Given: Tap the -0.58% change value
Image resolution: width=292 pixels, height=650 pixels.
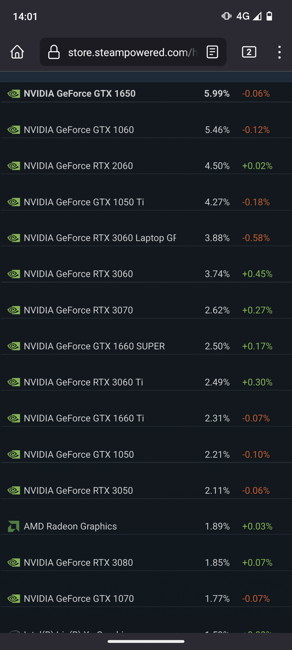Looking at the screenshot, I should [x=256, y=238].
